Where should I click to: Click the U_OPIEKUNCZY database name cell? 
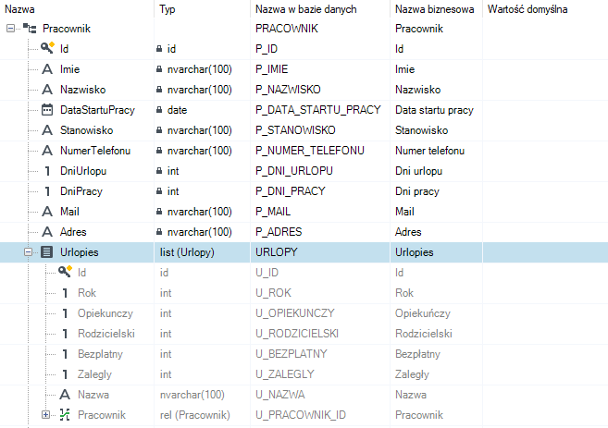(x=320, y=313)
